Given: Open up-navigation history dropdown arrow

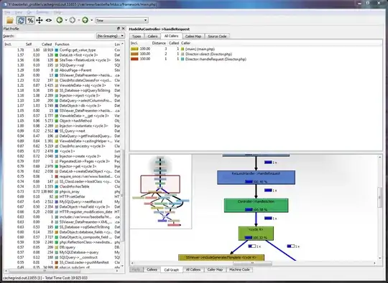Looking at the screenshot, I should [92, 20].
